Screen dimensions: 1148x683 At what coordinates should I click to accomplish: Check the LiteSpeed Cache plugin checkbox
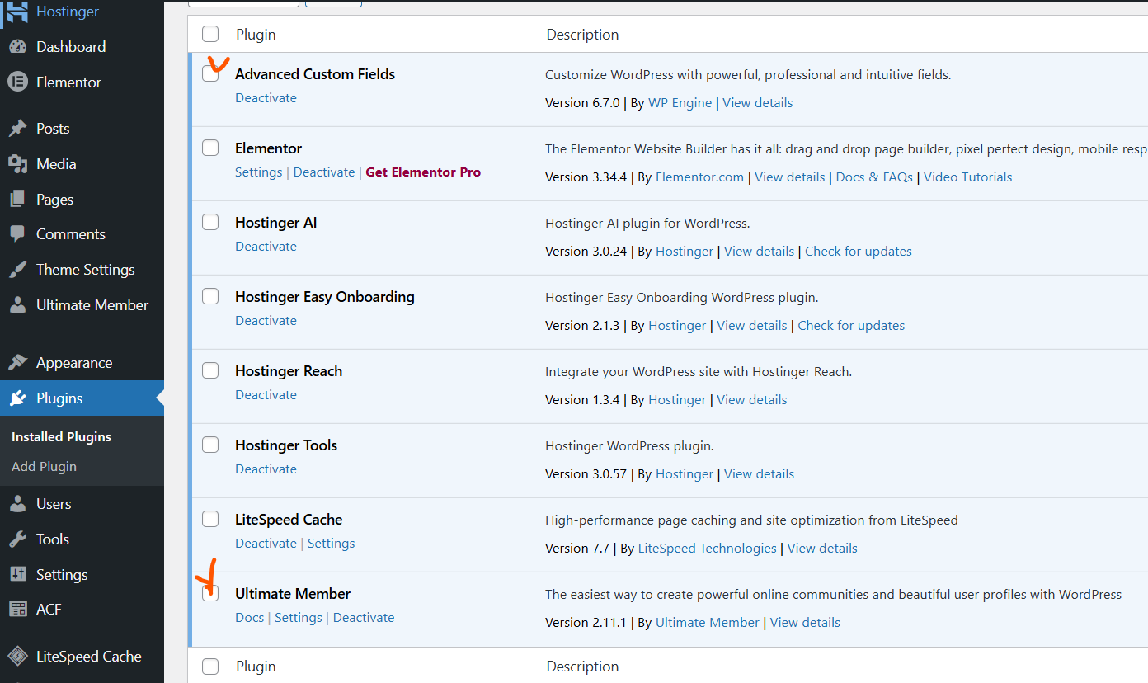point(210,519)
